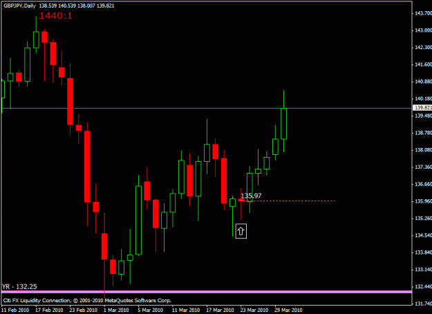Viewport: 432px width, 314px height.
Task: Click the Citi FX Liquidity Connection copyright text
Action: click(x=87, y=300)
